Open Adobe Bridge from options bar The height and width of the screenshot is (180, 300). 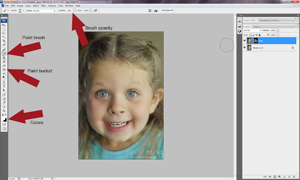pos(156,10)
